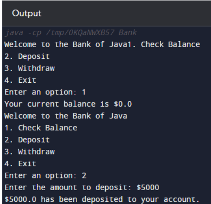Click the first Welcome to the Bank line
The height and width of the screenshot is (204, 211).
[102, 44]
